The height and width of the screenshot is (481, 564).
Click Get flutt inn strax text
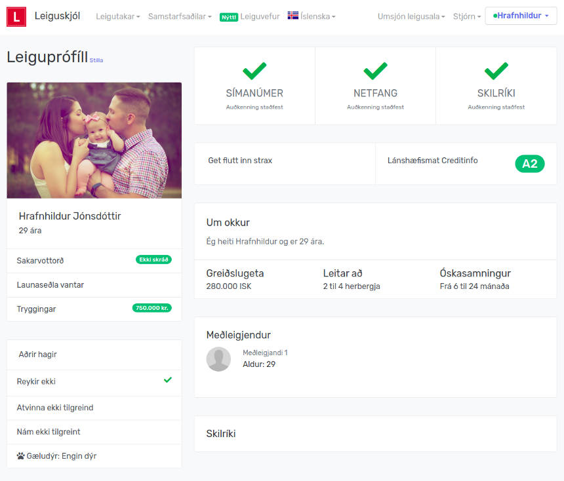click(240, 161)
